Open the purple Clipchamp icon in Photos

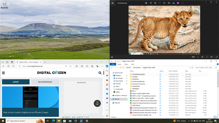178,3
